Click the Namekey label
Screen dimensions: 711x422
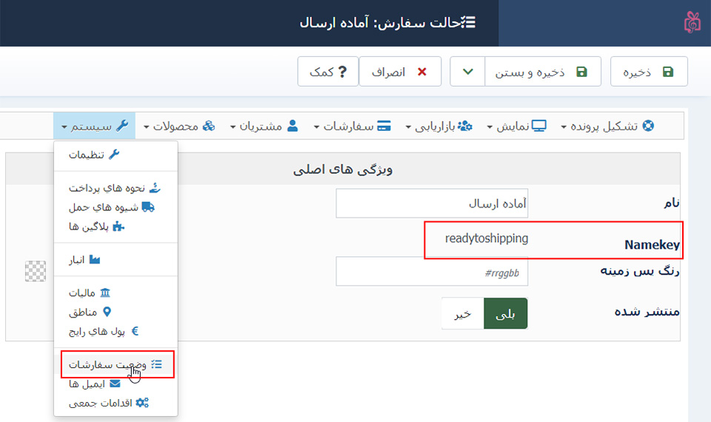coord(652,245)
